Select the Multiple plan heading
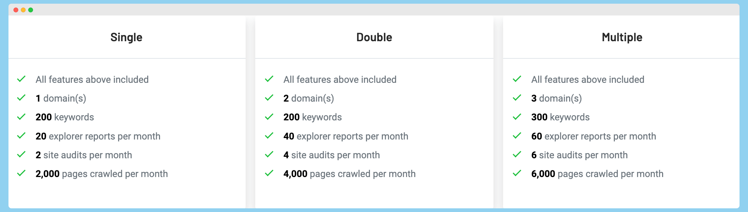 pyautogui.click(x=622, y=37)
